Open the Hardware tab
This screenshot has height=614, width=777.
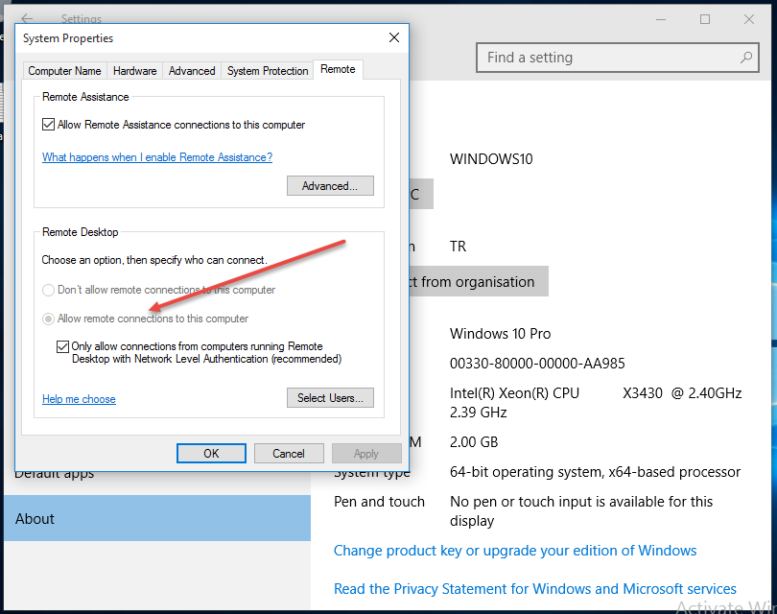[134, 71]
